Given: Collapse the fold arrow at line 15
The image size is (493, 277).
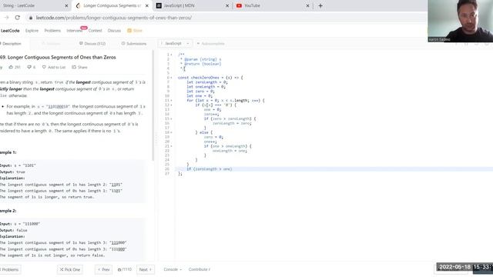Looking at the screenshot, I should (171, 118).
